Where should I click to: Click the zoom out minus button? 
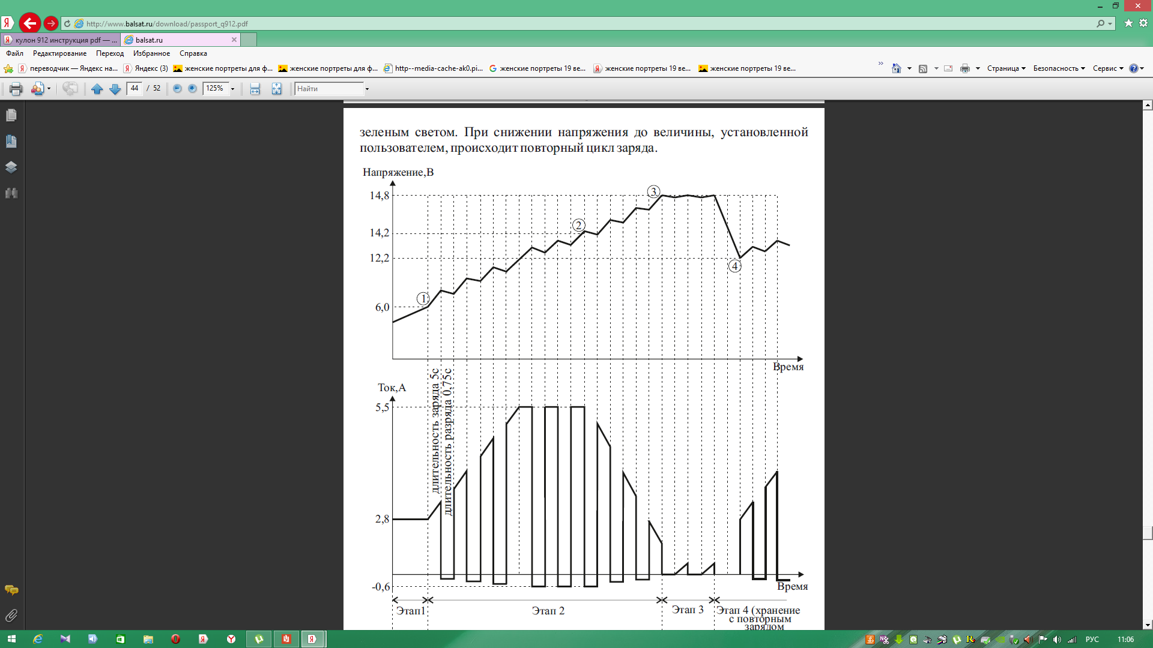(x=177, y=89)
